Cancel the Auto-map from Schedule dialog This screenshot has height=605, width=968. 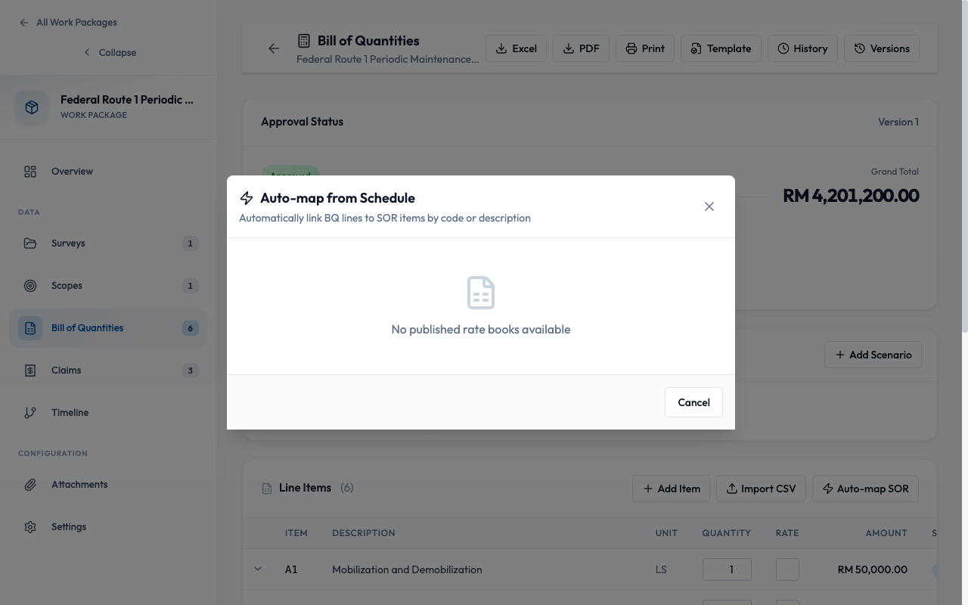coord(693,402)
